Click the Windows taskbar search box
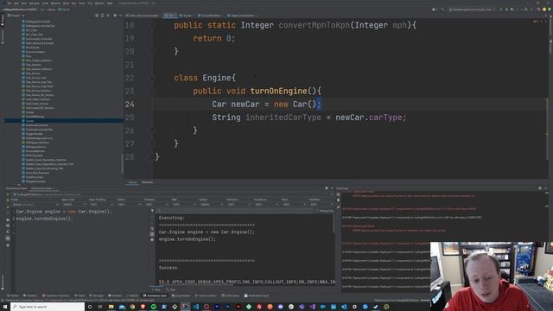This screenshot has width=553, height=311. [x=48, y=307]
